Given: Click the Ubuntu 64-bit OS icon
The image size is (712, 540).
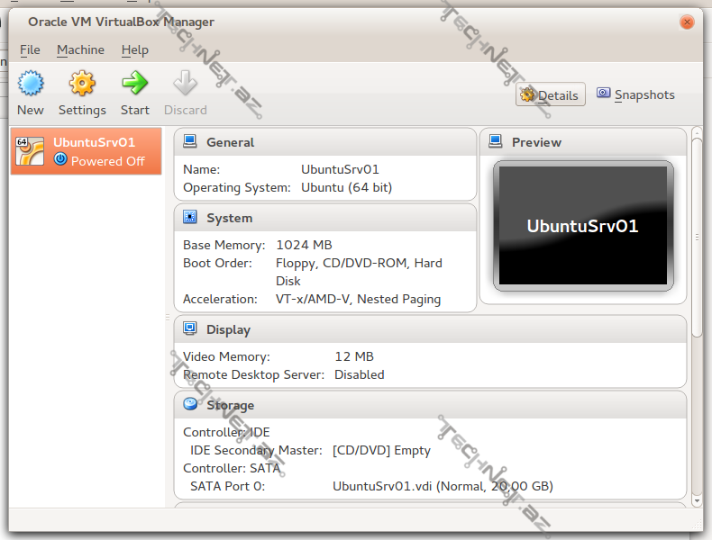Looking at the screenshot, I should click(x=30, y=151).
